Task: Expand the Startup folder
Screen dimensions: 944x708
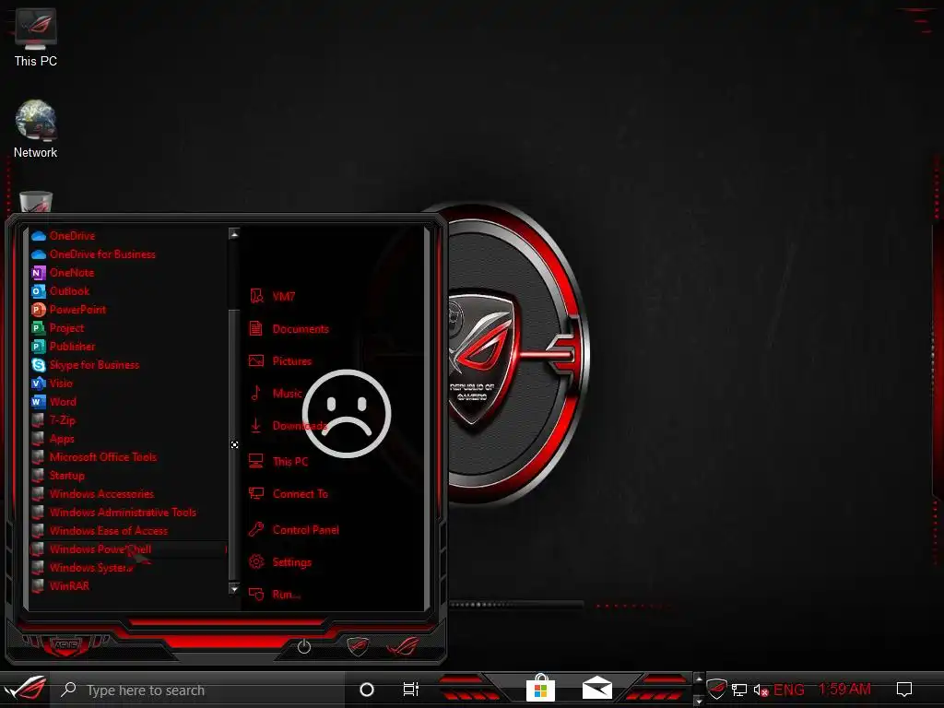Action: (x=127, y=476)
